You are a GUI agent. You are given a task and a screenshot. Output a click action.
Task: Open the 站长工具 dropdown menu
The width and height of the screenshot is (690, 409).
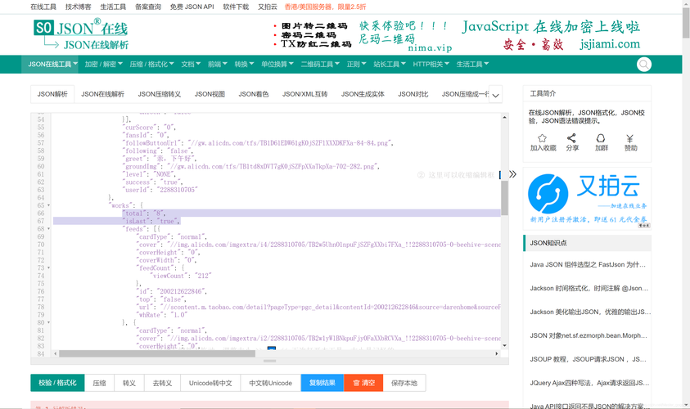(390, 64)
